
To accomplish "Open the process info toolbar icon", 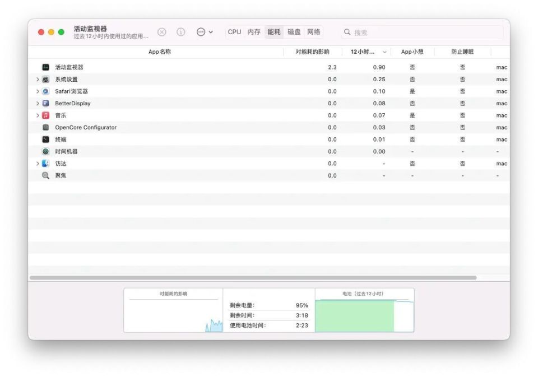I will click(181, 32).
